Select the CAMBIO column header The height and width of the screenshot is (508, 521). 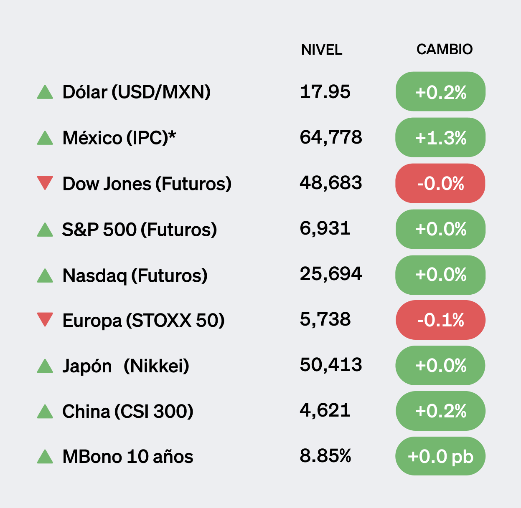444,49
